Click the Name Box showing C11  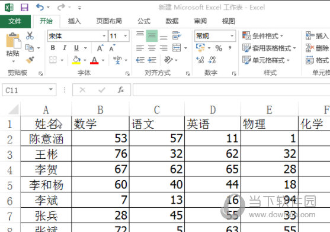coord(29,90)
